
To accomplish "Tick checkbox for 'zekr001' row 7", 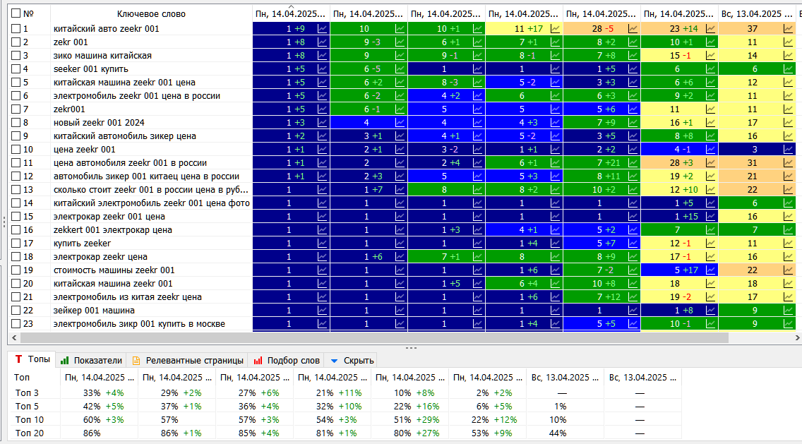I will tap(16, 109).
